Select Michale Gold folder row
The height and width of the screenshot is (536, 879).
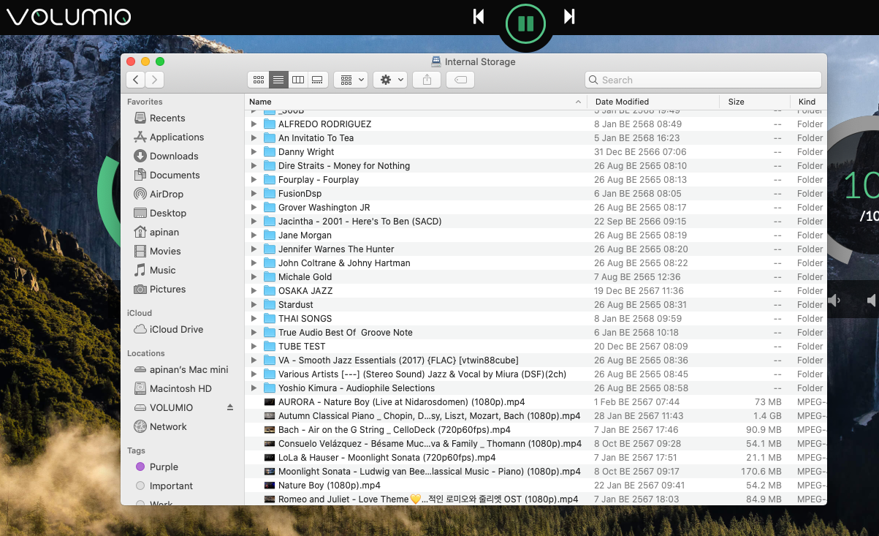pos(536,277)
